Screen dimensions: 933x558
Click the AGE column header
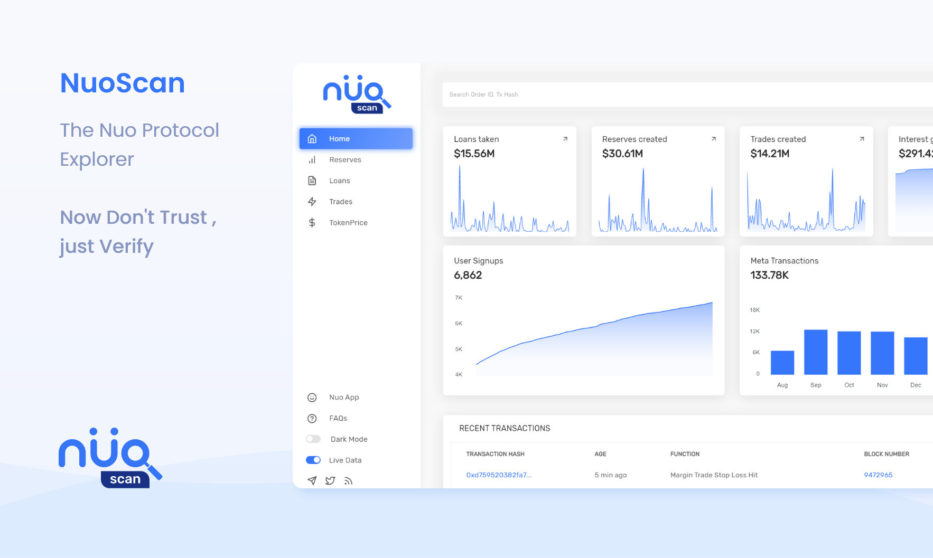pyautogui.click(x=600, y=454)
